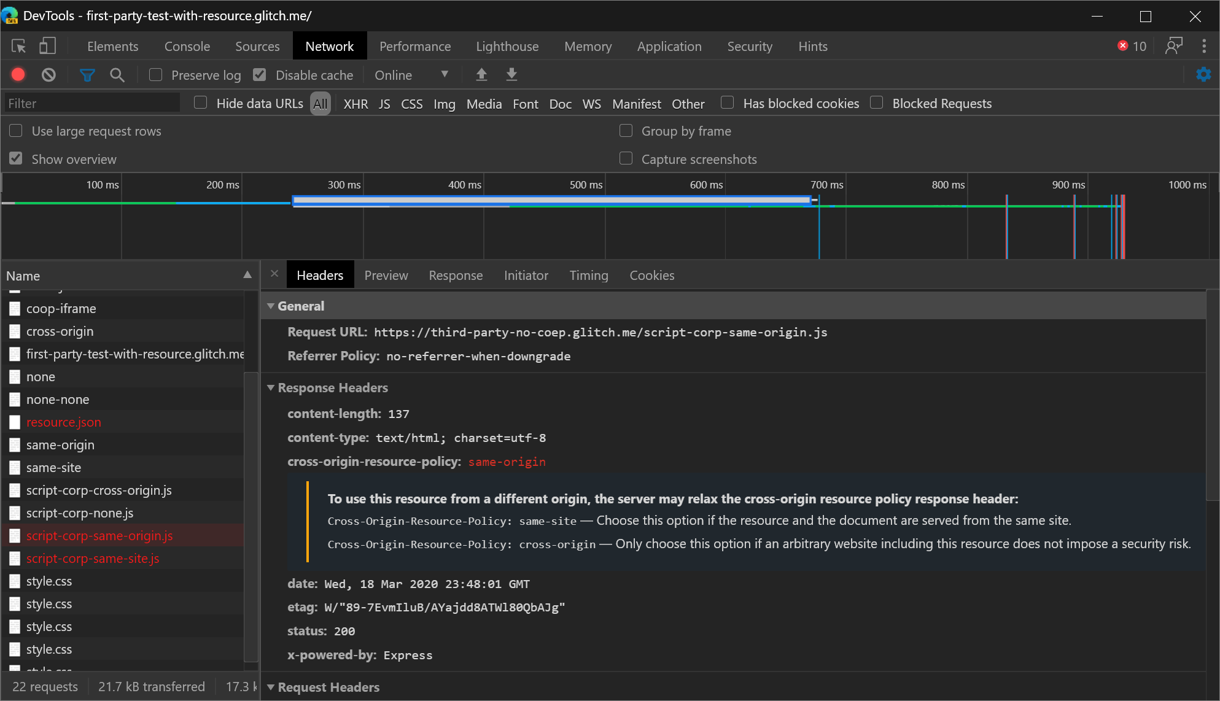Click the DevTools settings gear icon

coord(1204,74)
